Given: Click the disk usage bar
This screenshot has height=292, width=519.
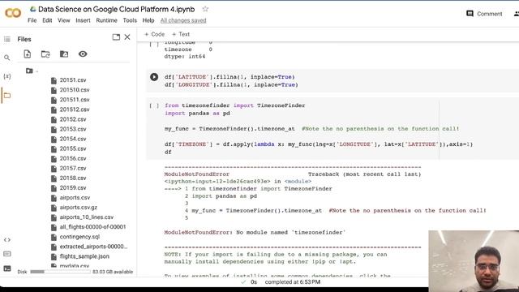Looking at the screenshot, I should click(x=60, y=272).
